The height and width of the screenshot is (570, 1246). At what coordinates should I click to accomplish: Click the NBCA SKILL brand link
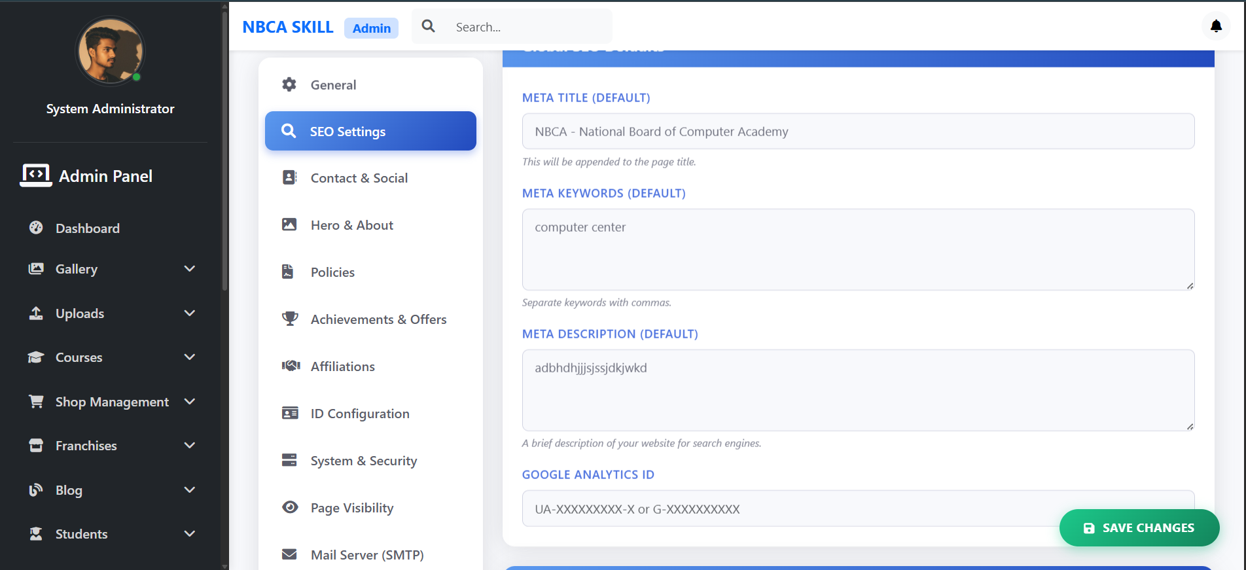coord(288,27)
